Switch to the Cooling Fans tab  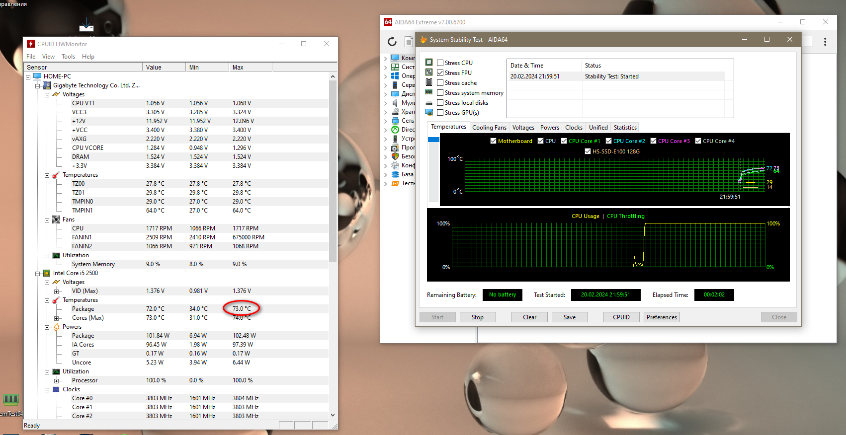click(489, 128)
